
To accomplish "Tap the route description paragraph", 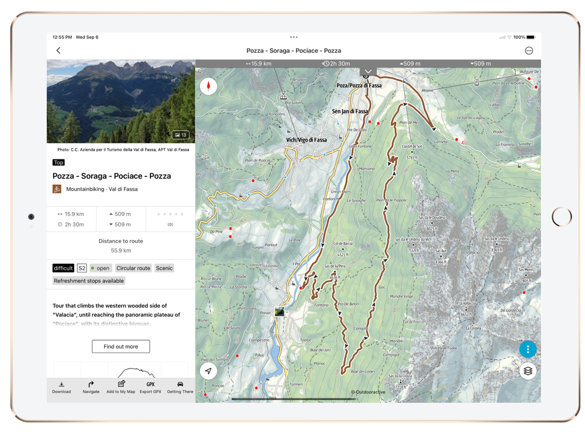I will pyautogui.click(x=116, y=314).
